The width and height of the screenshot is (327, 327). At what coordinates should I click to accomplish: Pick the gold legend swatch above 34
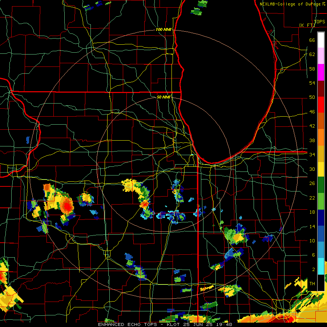pos(321,154)
